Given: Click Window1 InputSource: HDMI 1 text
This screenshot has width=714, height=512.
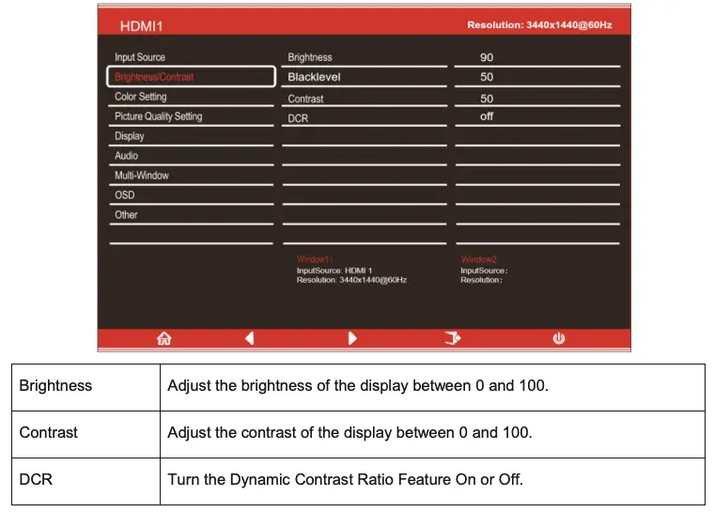Looking at the screenshot, I should [334, 271].
